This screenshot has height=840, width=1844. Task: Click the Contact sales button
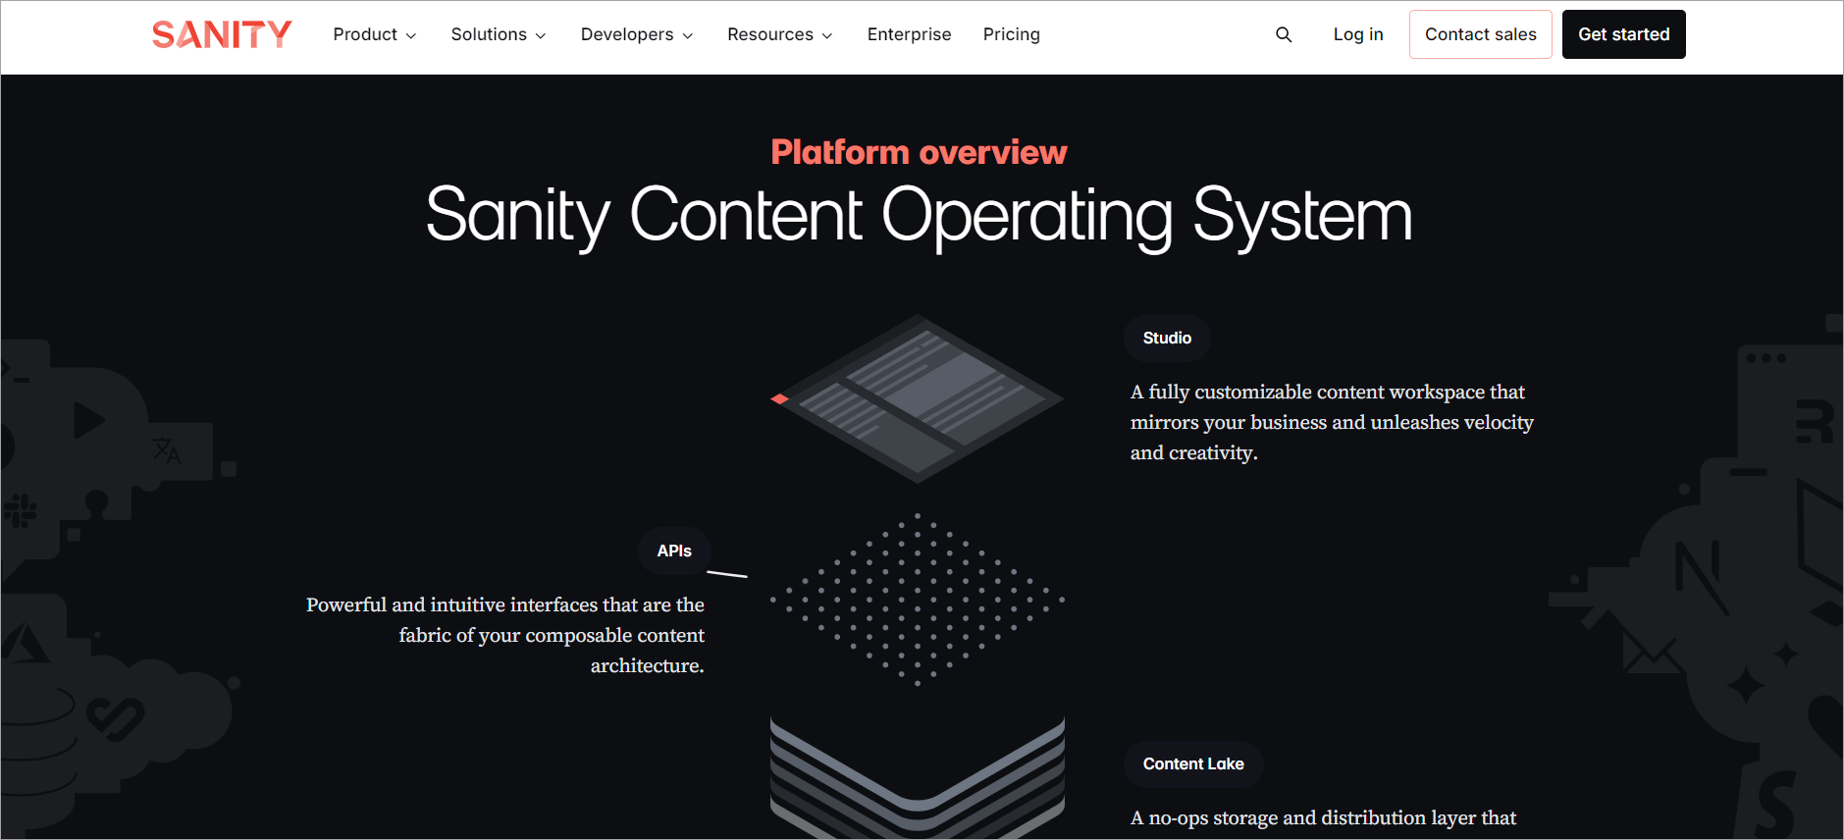(x=1480, y=34)
